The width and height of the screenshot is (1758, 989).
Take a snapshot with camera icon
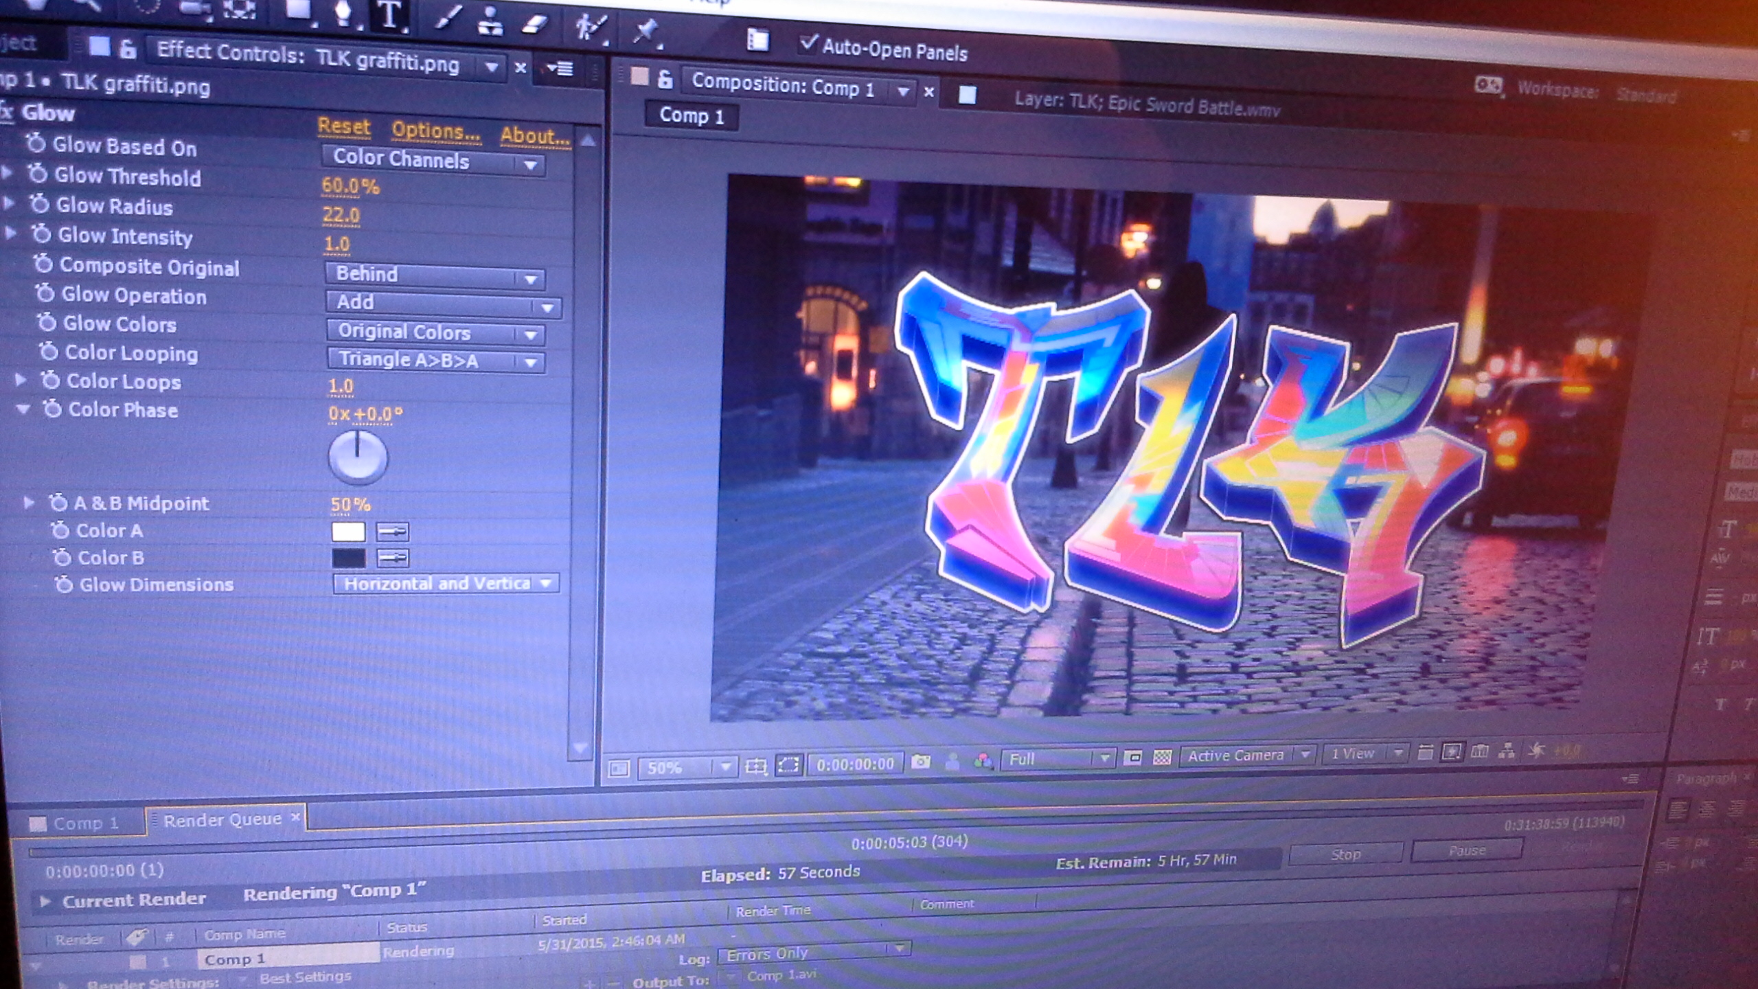pyautogui.click(x=920, y=762)
